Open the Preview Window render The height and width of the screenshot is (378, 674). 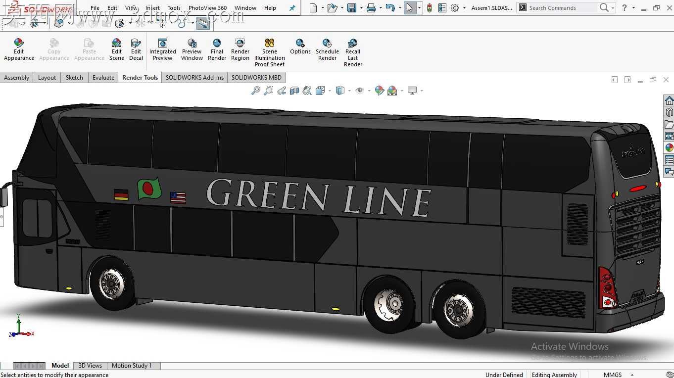coord(192,49)
